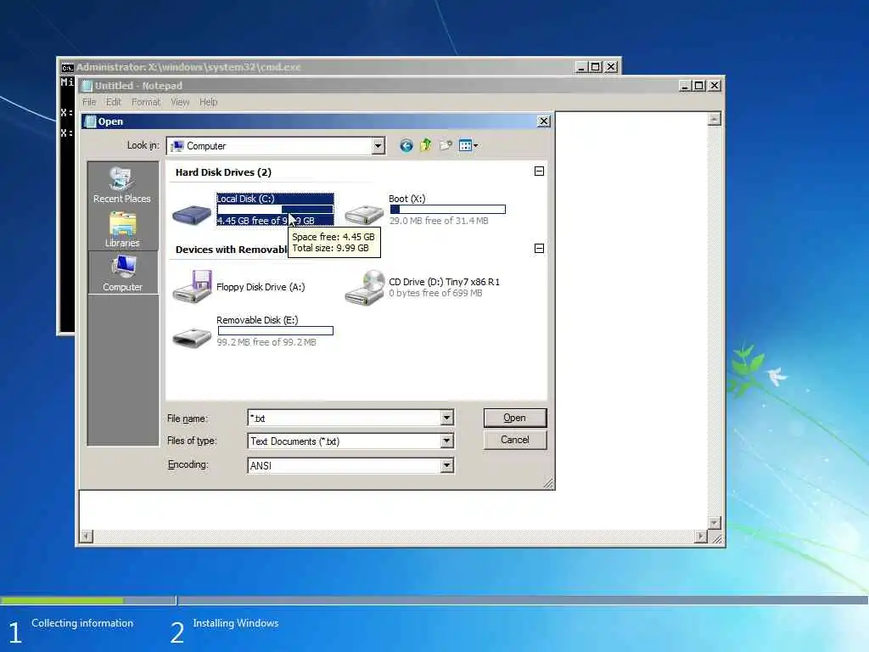Click the File name text field

(345, 418)
